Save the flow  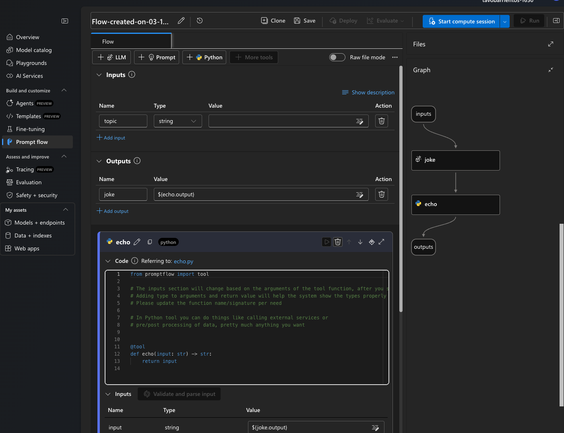[305, 21]
